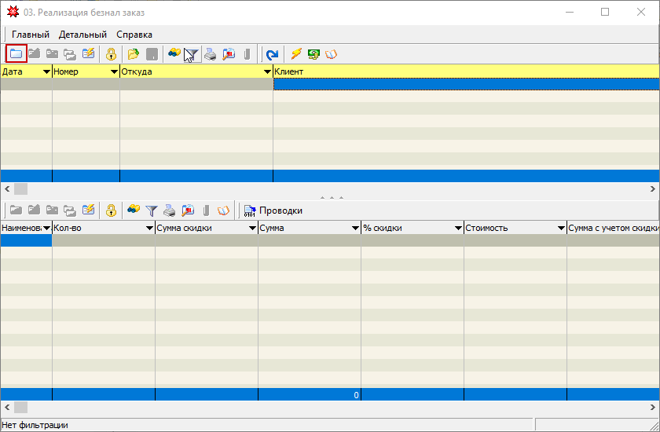660x432 pixels.
Task: Click the Клиент column header
Action: pyautogui.click(x=465, y=71)
